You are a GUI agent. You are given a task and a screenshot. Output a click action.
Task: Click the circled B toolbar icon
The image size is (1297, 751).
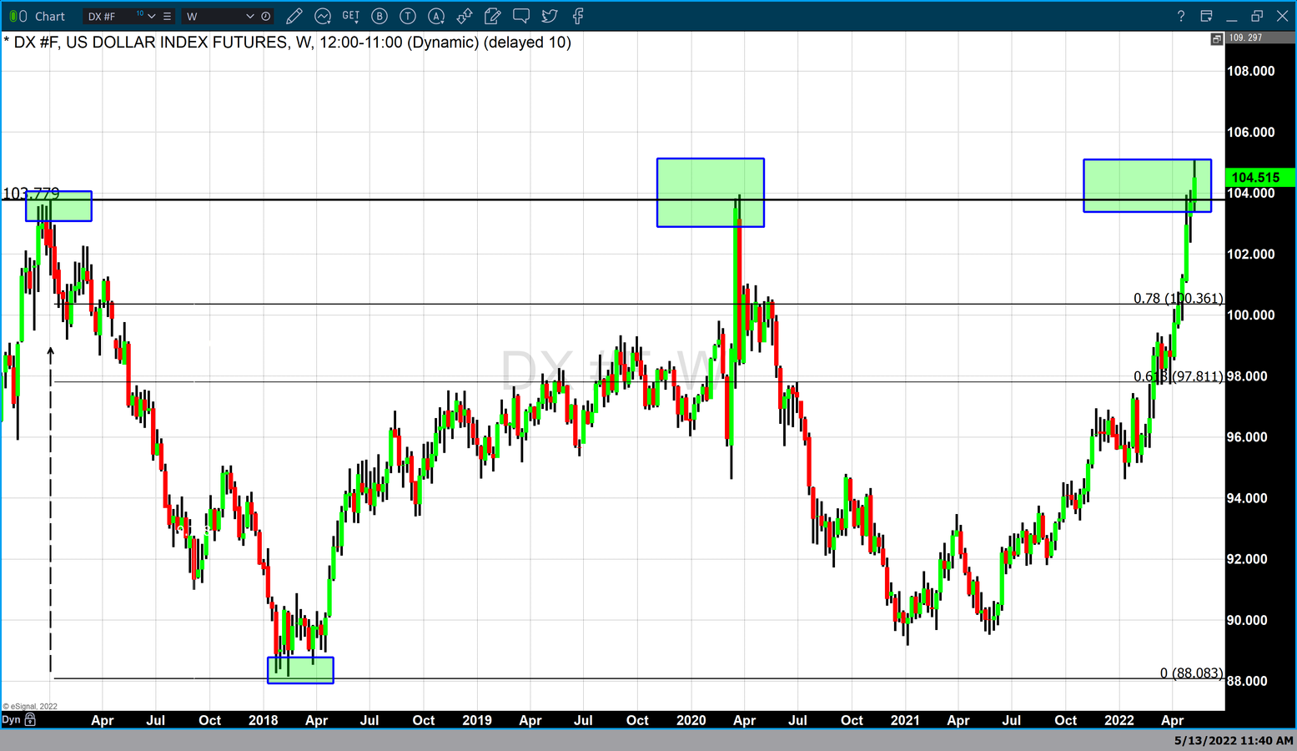380,16
